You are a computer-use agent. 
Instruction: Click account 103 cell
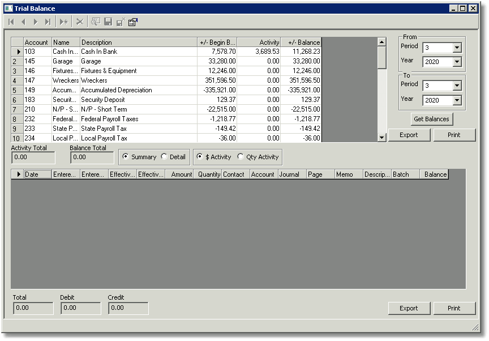click(x=37, y=52)
